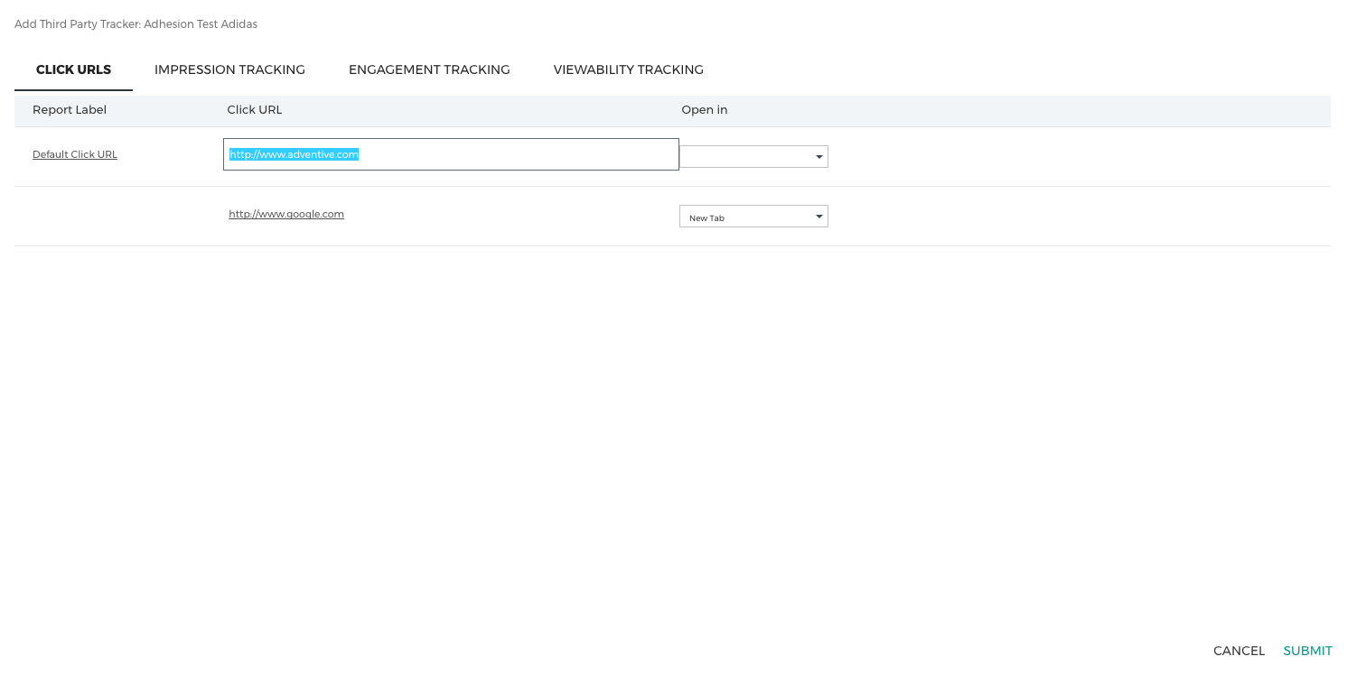The height and width of the screenshot is (675, 1347).
Task: Click the Report Label column header
Action: point(70,110)
